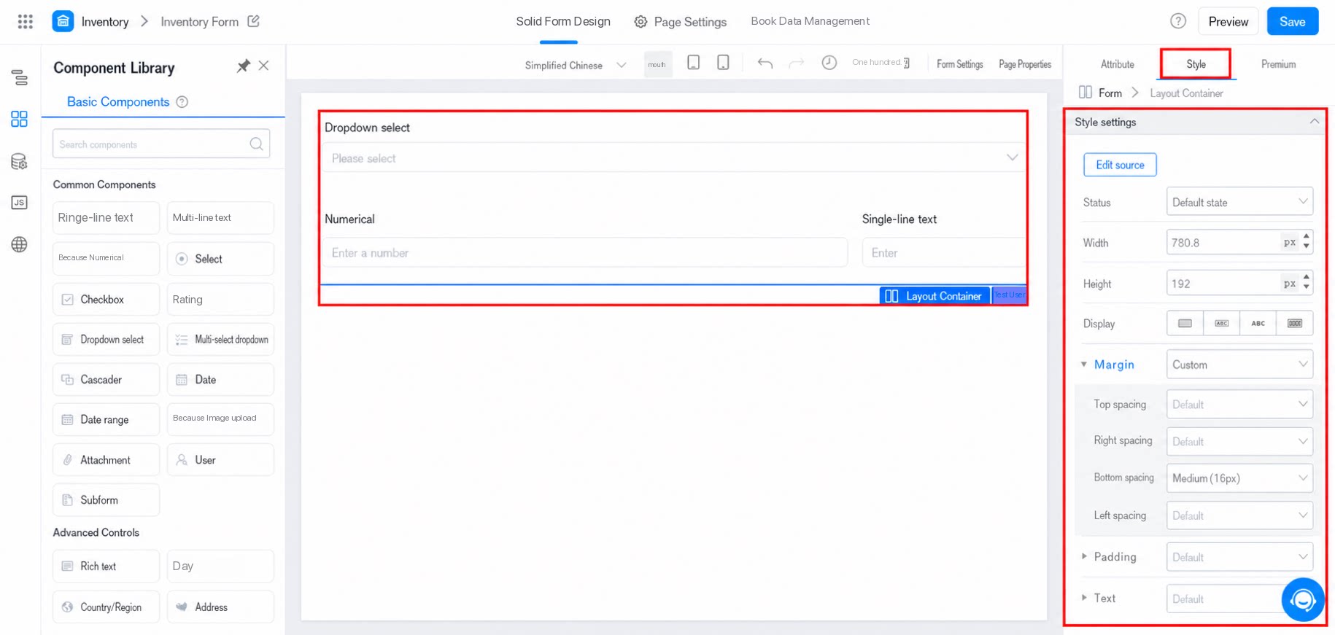Open the globe language sidebar icon
The width and height of the screenshot is (1335, 635).
pyautogui.click(x=20, y=244)
